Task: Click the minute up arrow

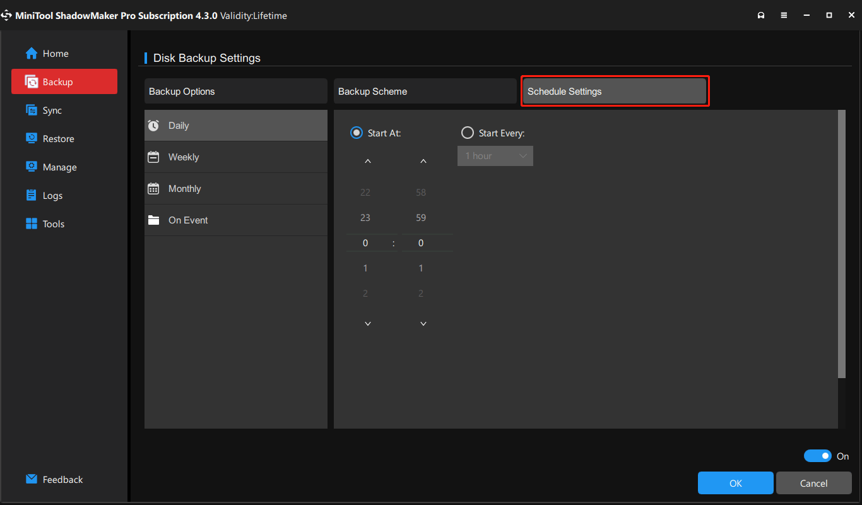Action: coord(423,162)
